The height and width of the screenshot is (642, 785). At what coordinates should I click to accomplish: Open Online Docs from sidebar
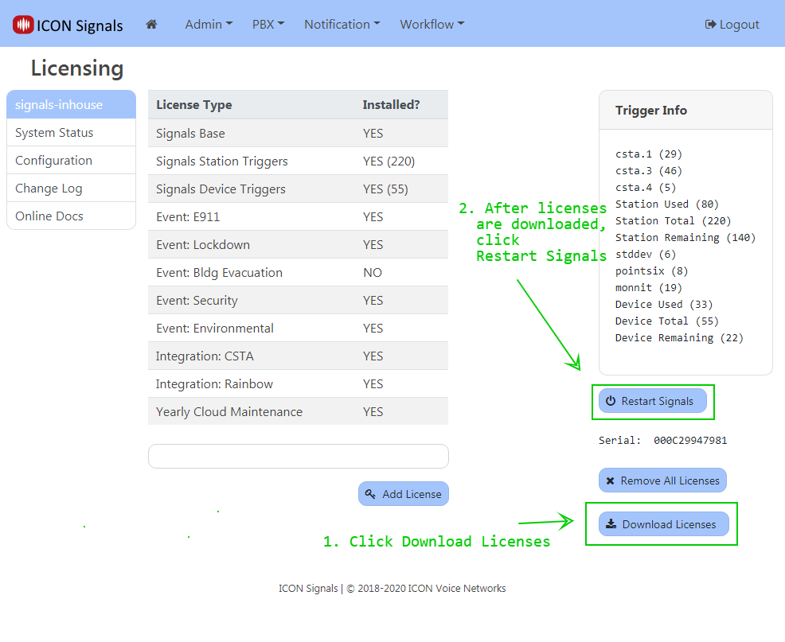point(71,216)
